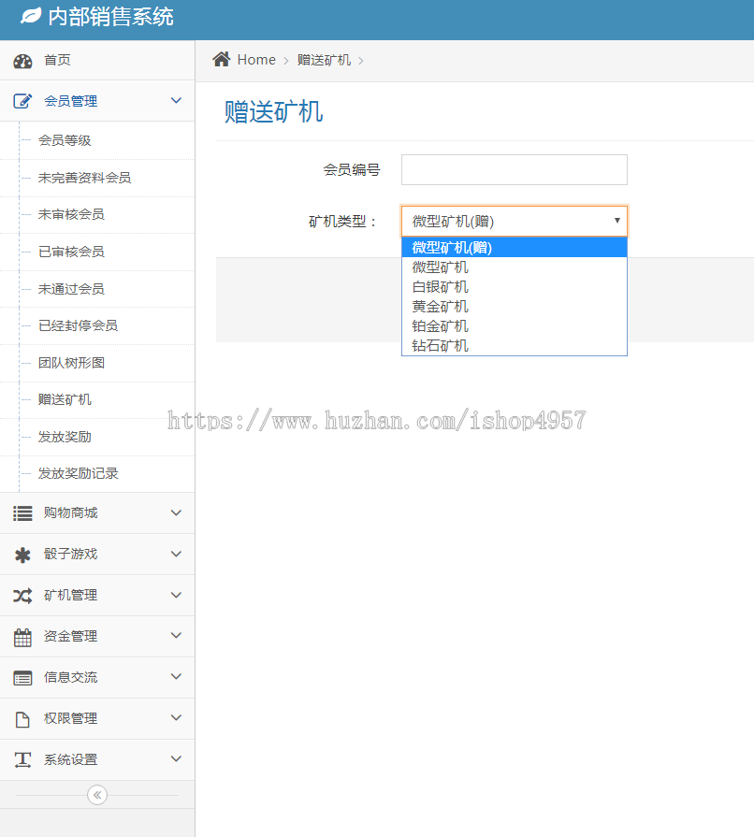
Task: Click the 赠送矿机 page heading
Action: (273, 112)
